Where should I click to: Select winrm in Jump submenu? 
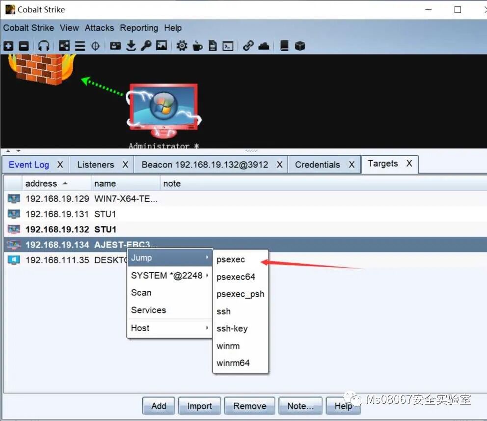coord(241,346)
